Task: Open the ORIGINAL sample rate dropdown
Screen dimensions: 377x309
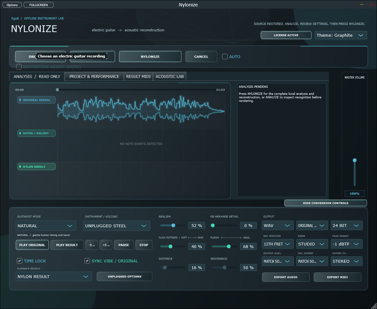Action: tap(312, 225)
